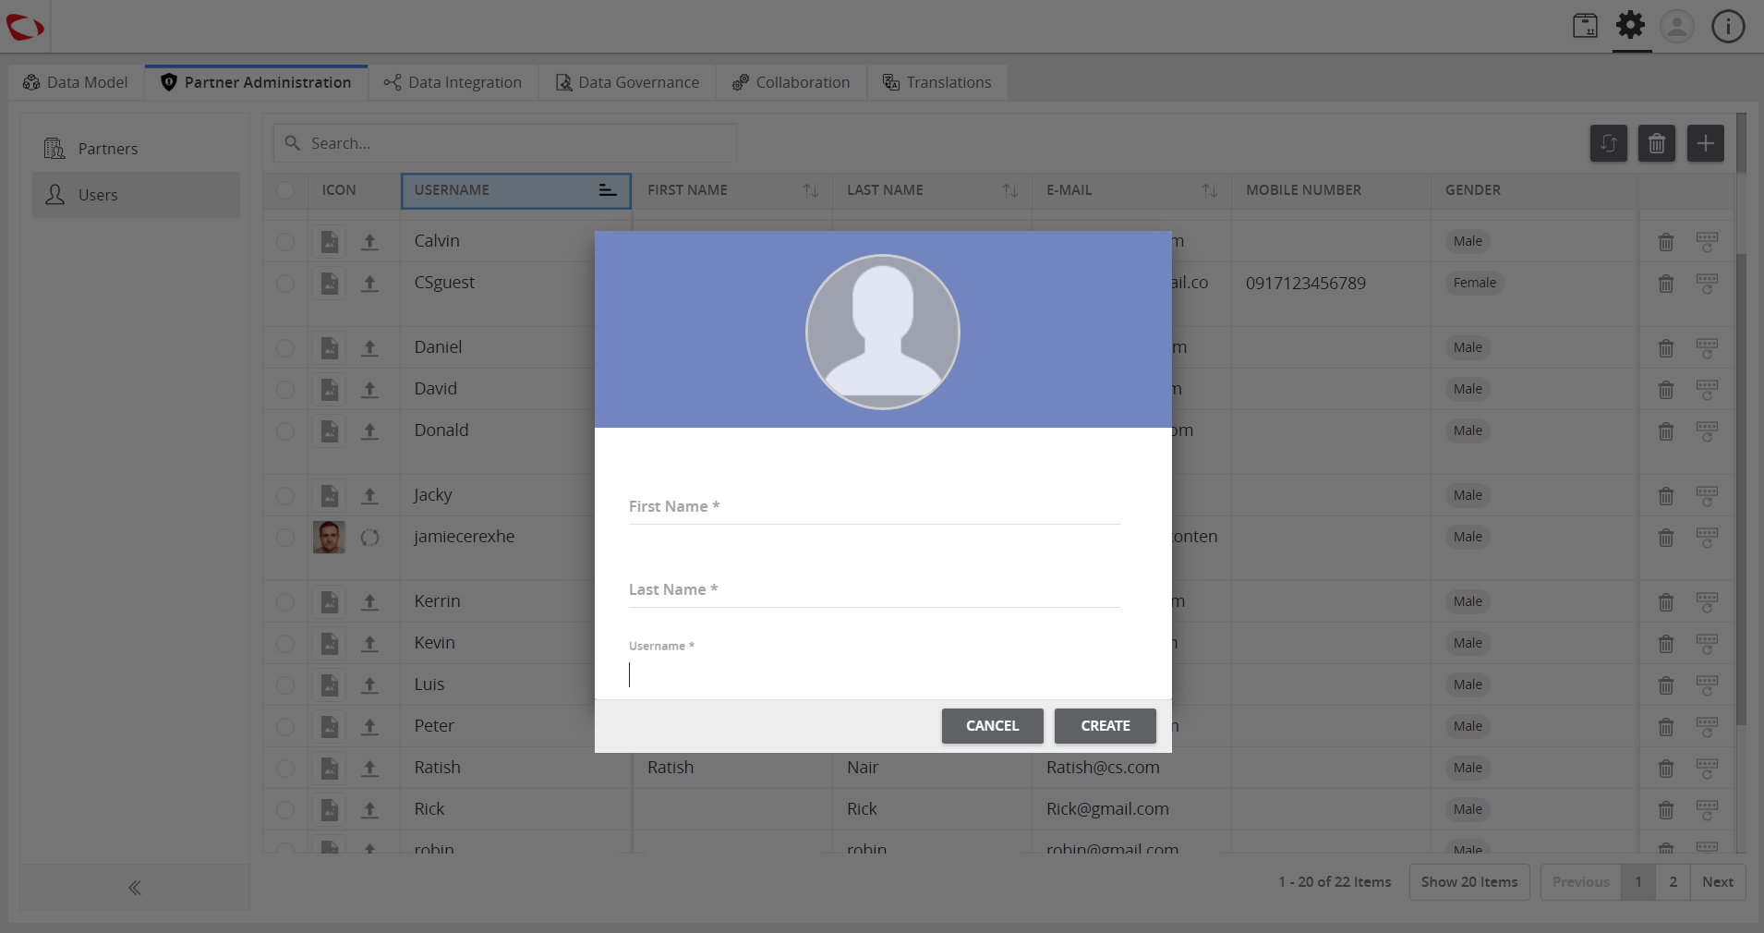
Task: Open the Show 20 Items dropdown
Action: (x=1469, y=882)
